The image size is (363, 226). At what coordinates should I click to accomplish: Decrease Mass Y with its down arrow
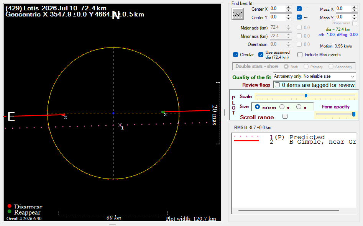coord(355,19)
